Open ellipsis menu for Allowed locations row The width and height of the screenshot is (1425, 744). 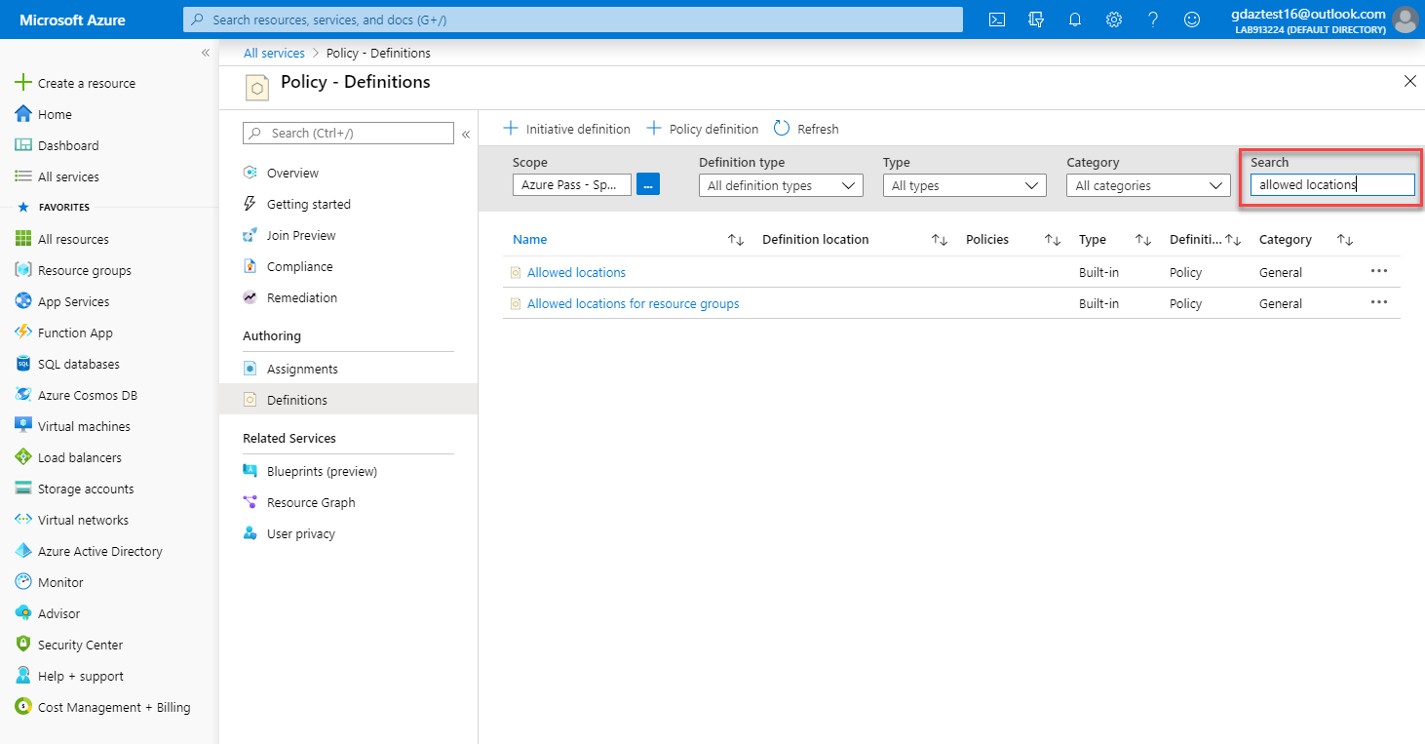point(1379,272)
